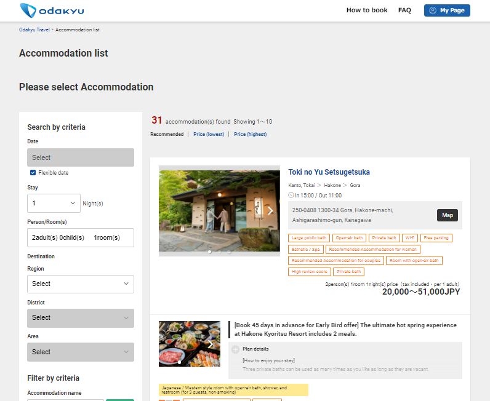
Task: Open Map for Toki no Yu
Action: point(448,215)
